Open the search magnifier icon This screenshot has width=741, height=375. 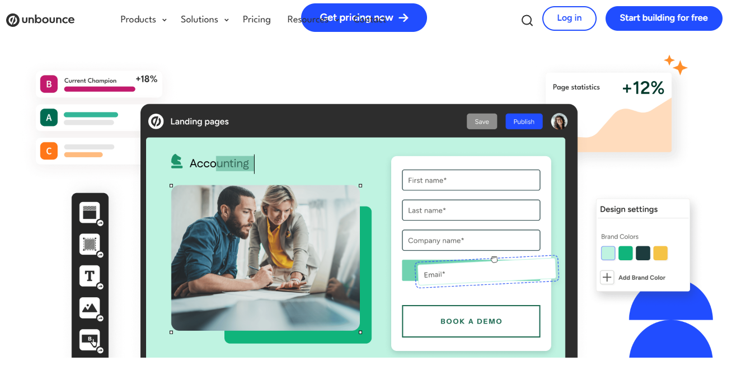(x=527, y=21)
